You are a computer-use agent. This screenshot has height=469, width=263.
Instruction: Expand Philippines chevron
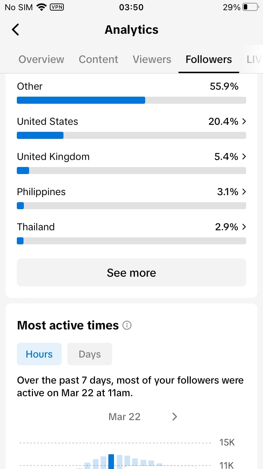coord(244,192)
